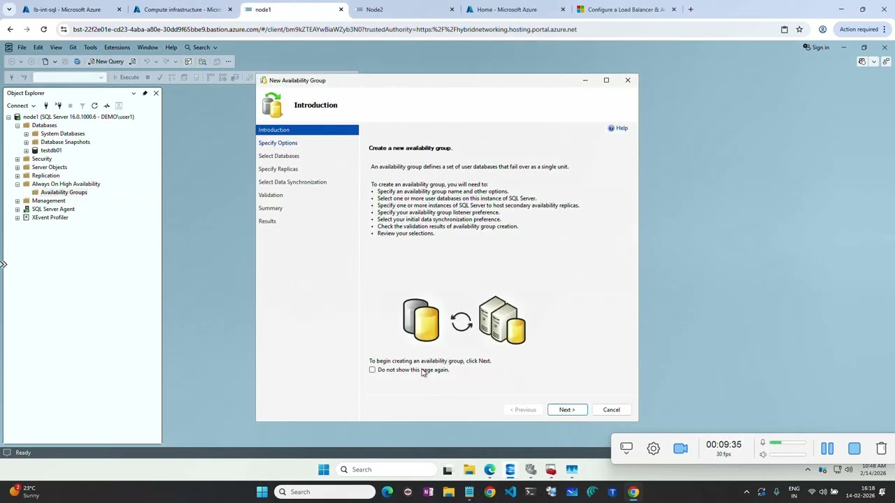Image resolution: width=895 pixels, height=503 pixels.
Task: Open the File menu in SSMS
Action: click(22, 48)
